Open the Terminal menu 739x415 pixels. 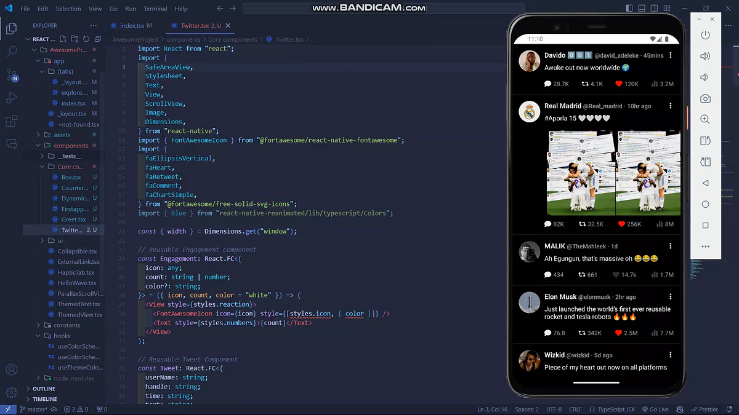155,9
